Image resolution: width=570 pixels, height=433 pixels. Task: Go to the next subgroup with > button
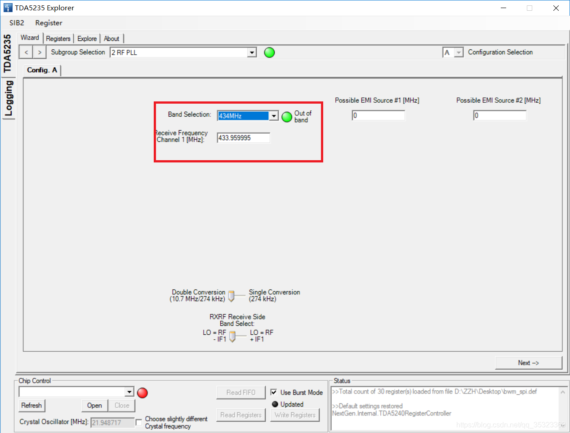(x=40, y=52)
